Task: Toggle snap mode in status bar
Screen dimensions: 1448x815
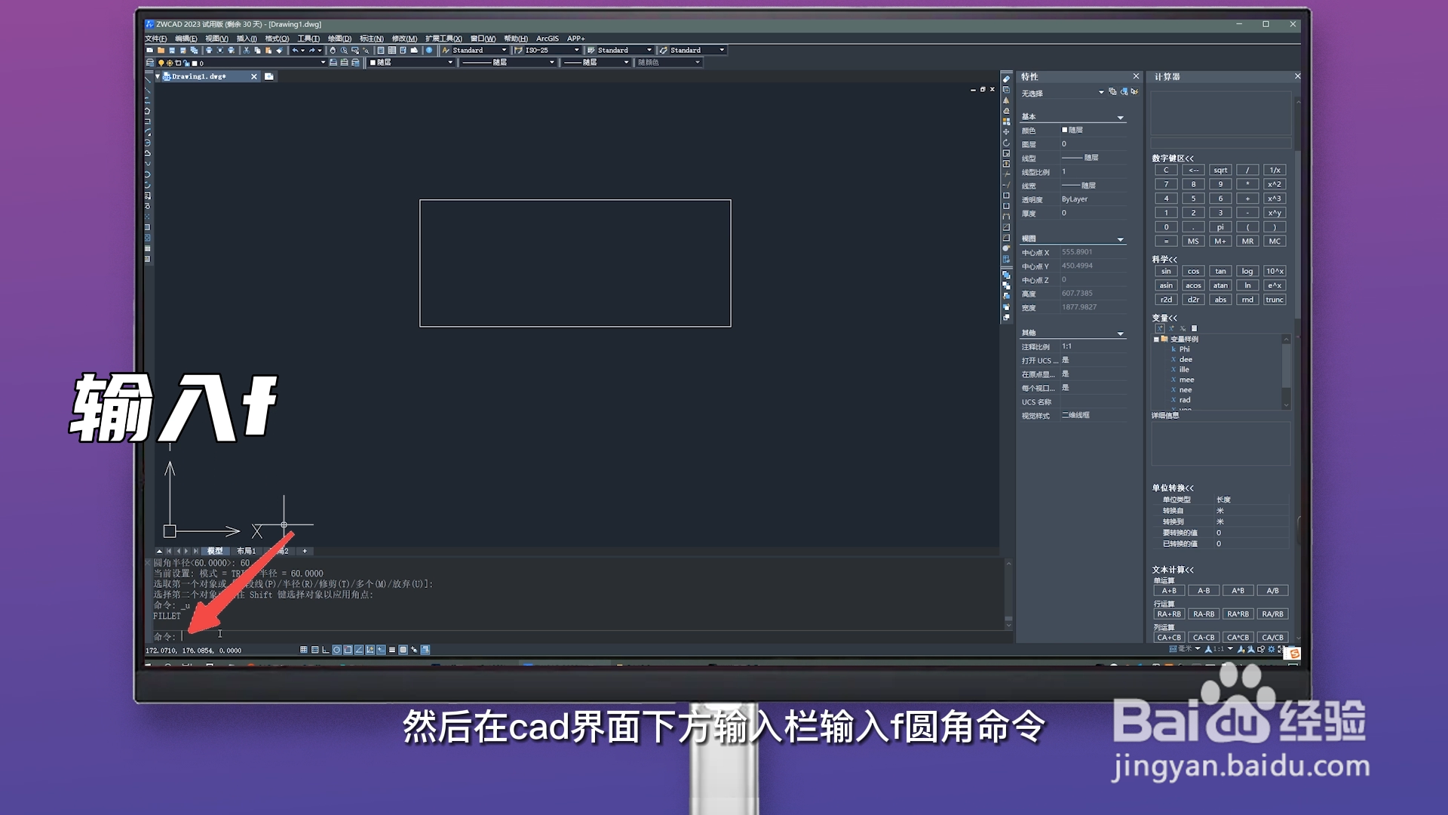Action: 304,650
